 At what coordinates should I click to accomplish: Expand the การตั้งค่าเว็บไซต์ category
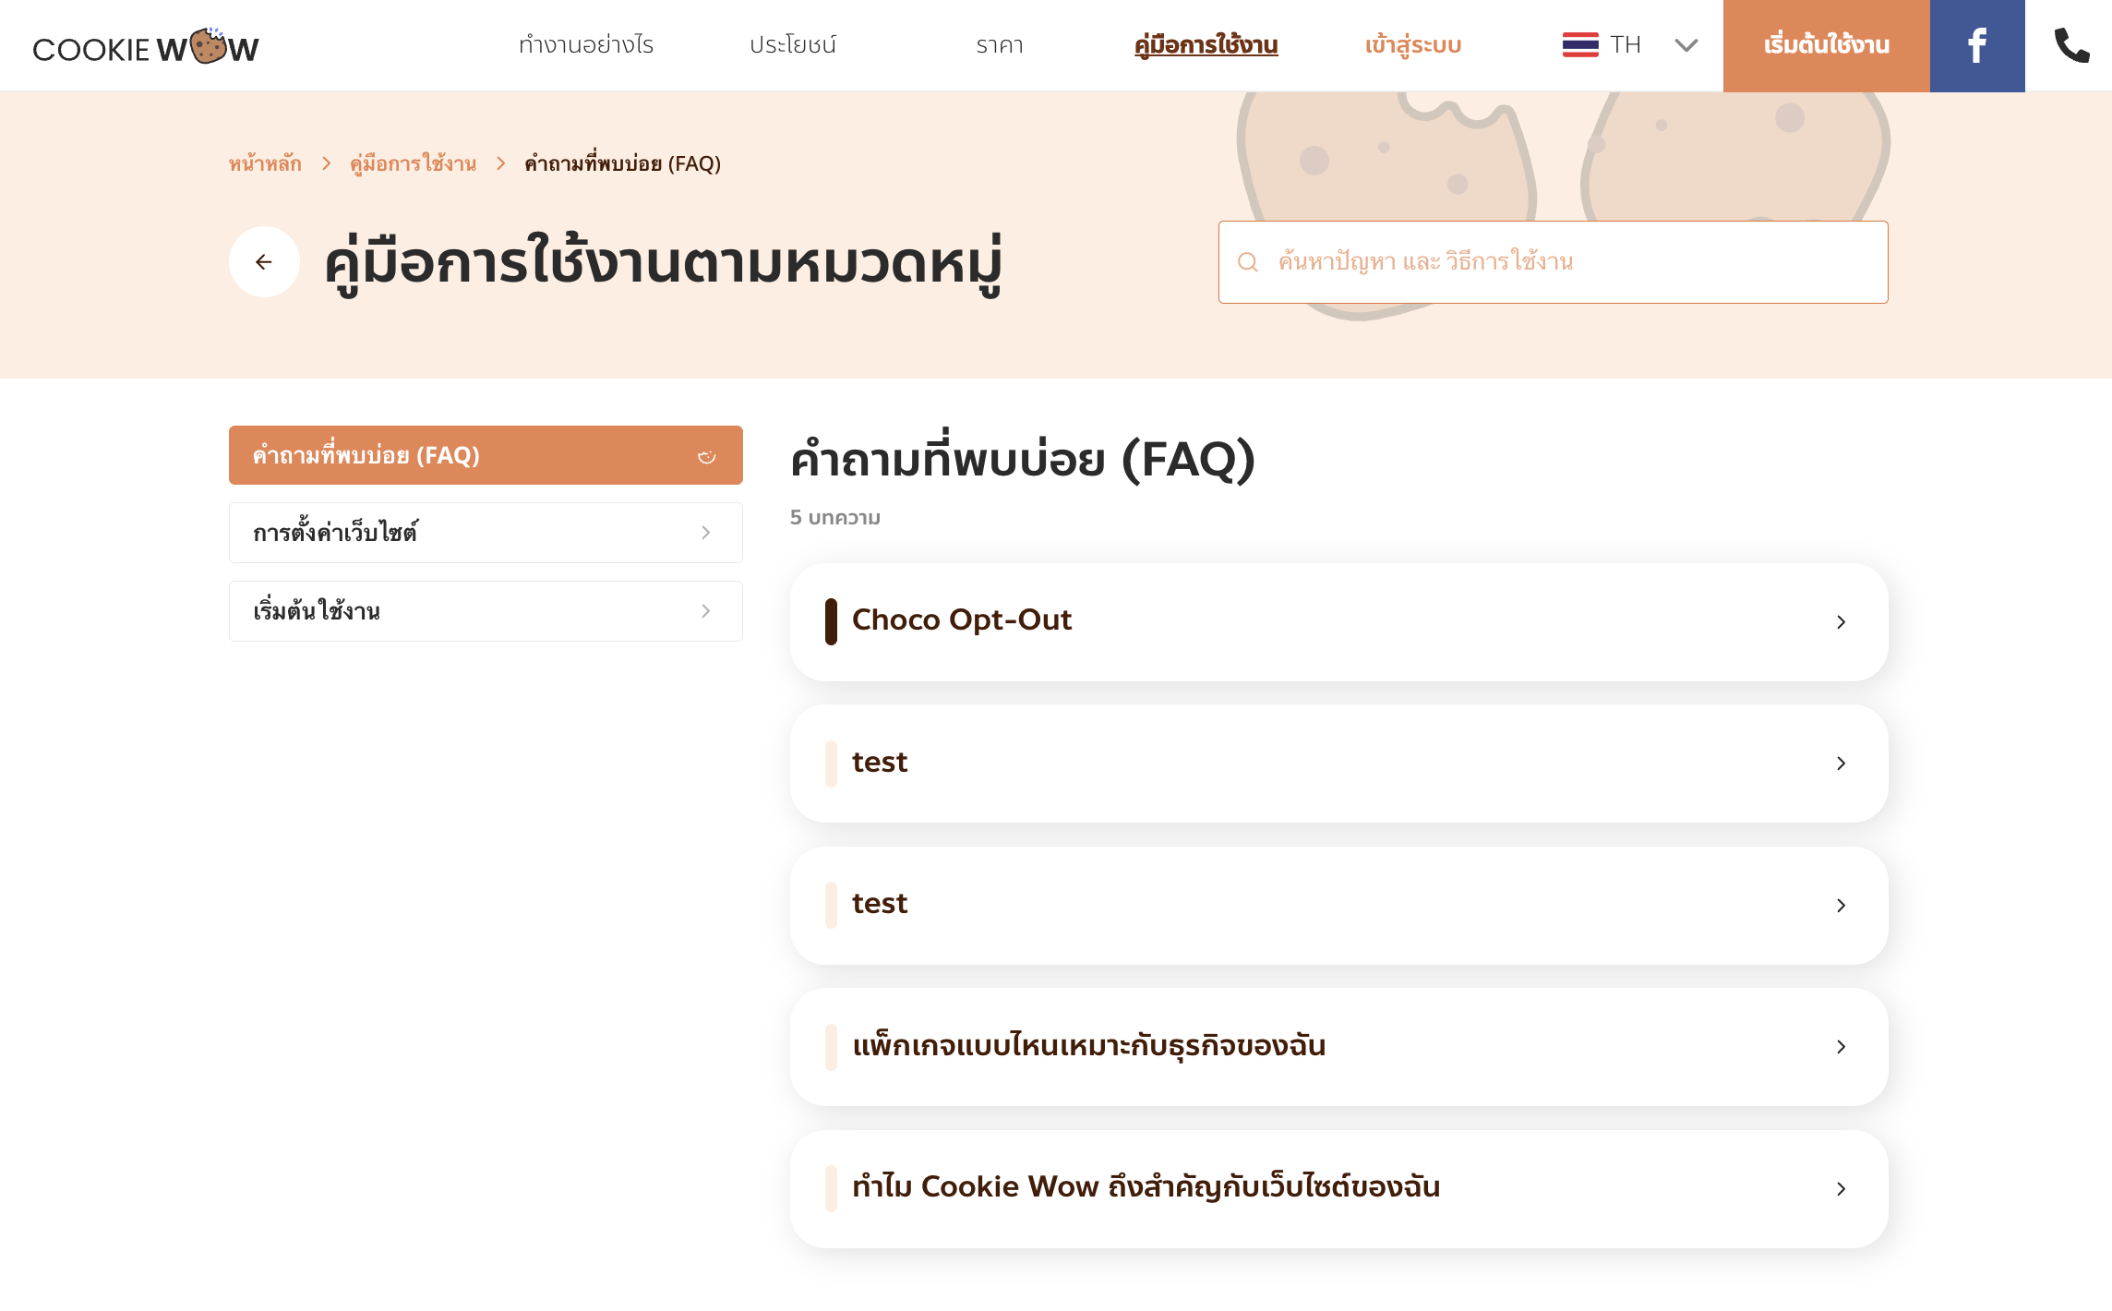pos(486,533)
